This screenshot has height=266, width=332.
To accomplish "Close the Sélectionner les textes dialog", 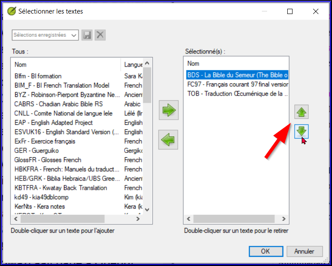I will coord(316,11).
